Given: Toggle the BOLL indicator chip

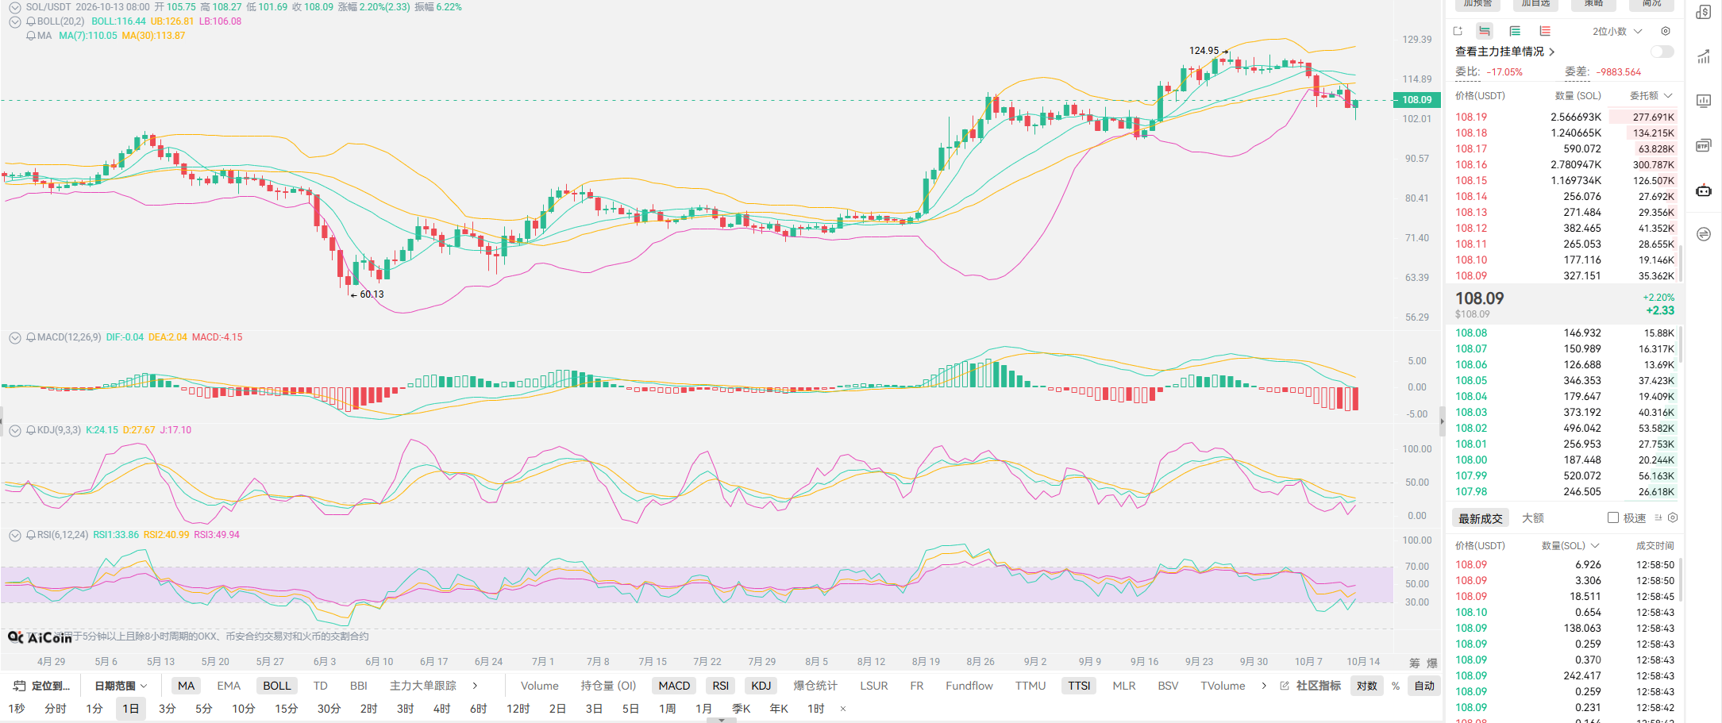Looking at the screenshot, I should tap(277, 686).
